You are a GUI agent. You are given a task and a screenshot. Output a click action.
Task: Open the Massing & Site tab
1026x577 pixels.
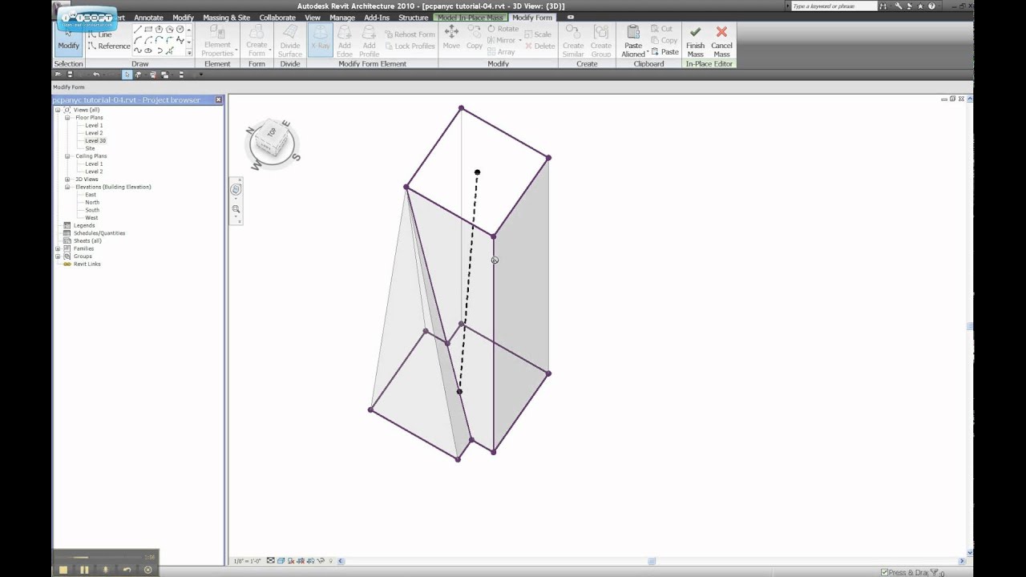pos(226,17)
